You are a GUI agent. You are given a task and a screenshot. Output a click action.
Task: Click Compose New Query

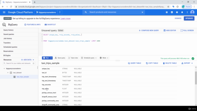149,31
